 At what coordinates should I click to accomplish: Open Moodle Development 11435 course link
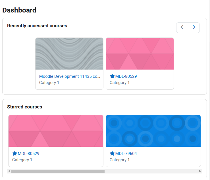(x=70, y=76)
